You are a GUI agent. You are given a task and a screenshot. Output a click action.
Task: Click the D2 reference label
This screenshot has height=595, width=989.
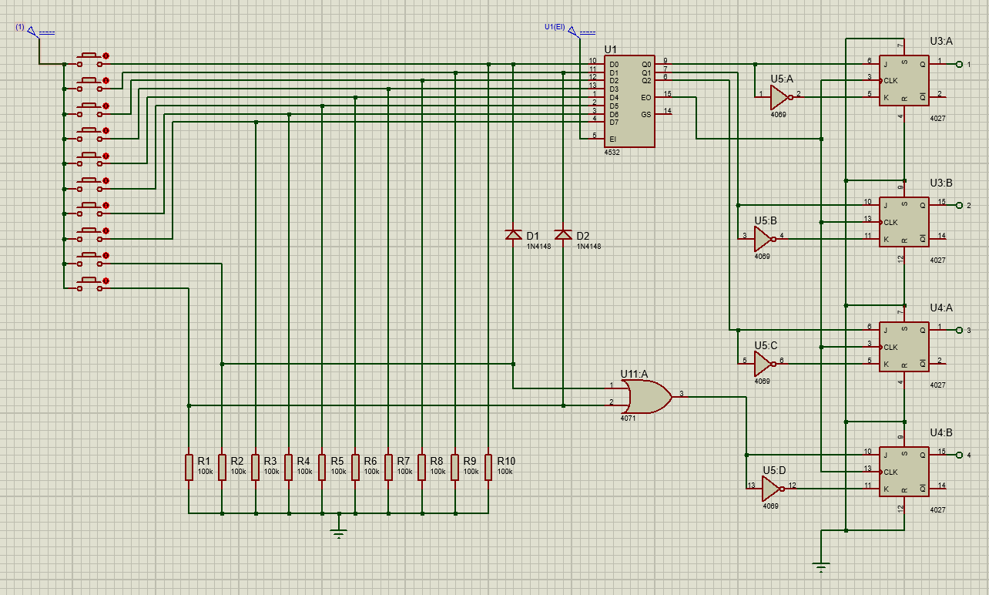[583, 236]
